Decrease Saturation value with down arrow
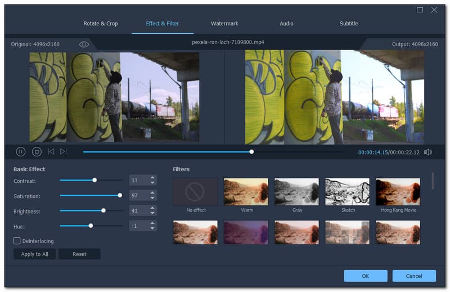 152,197
